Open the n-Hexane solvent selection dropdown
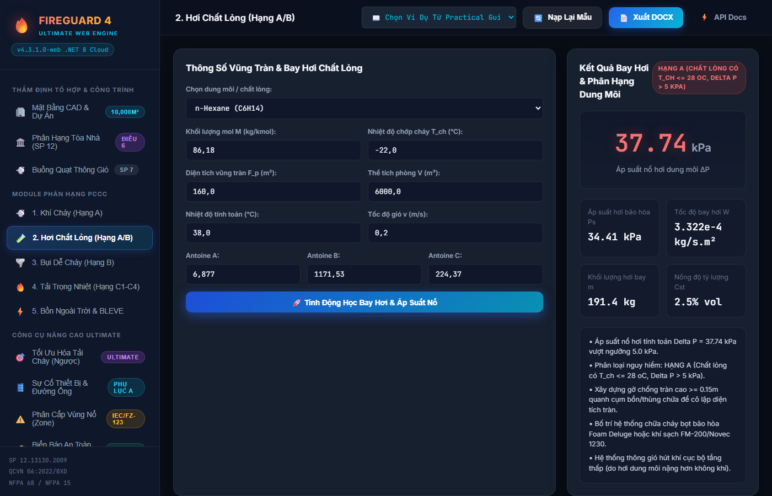This screenshot has width=772, height=496. tap(364, 109)
